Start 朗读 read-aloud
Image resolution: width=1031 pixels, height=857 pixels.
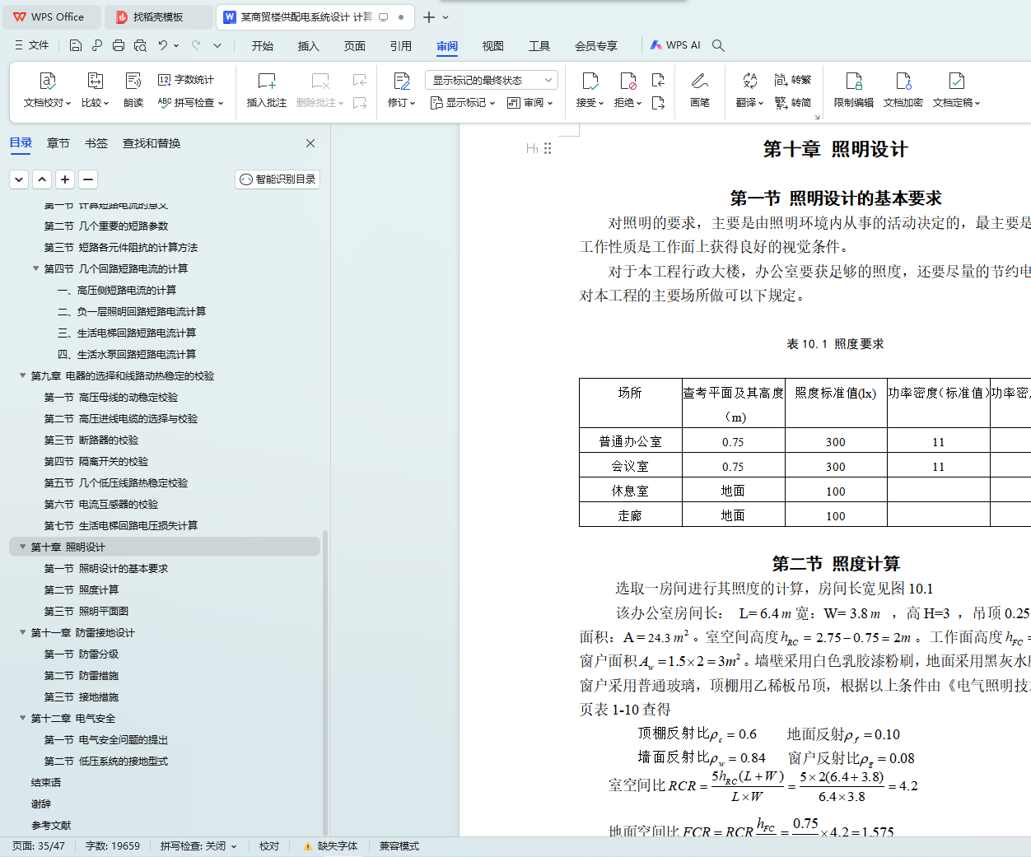(x=133, y=91)
